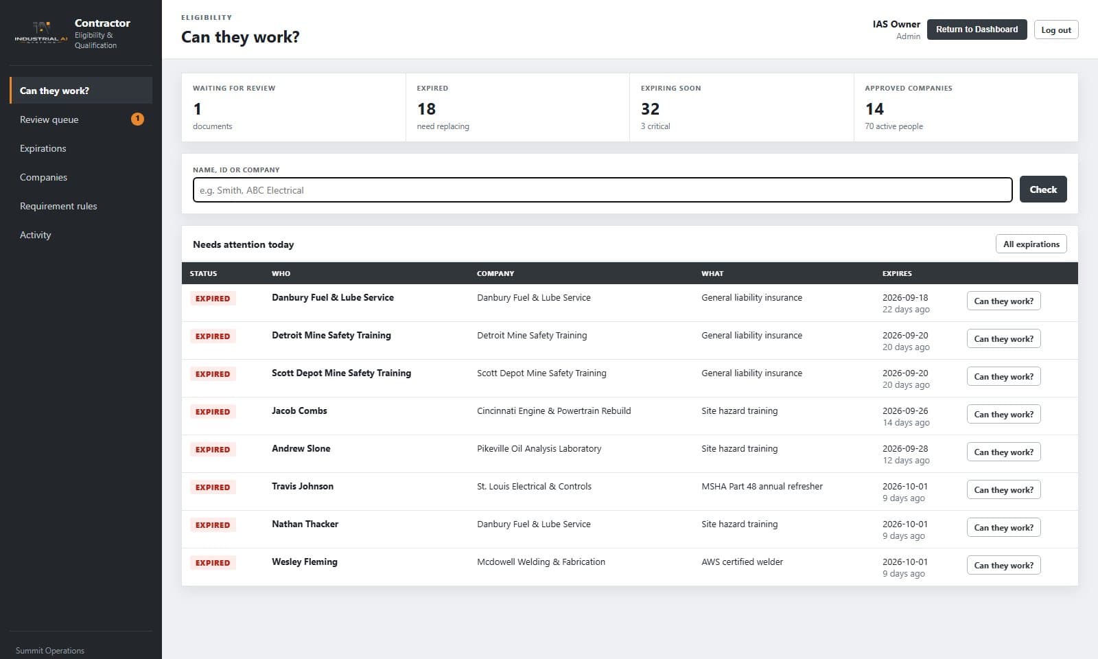This screenshot has height=659, width=1098.
Task: Focus the name, ID or company search field
Action: point(603,190)
